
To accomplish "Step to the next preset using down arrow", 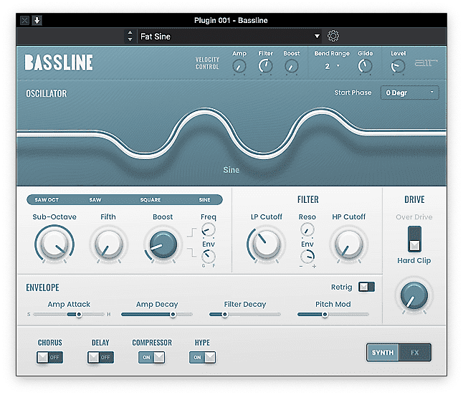I will coord(130,39).
